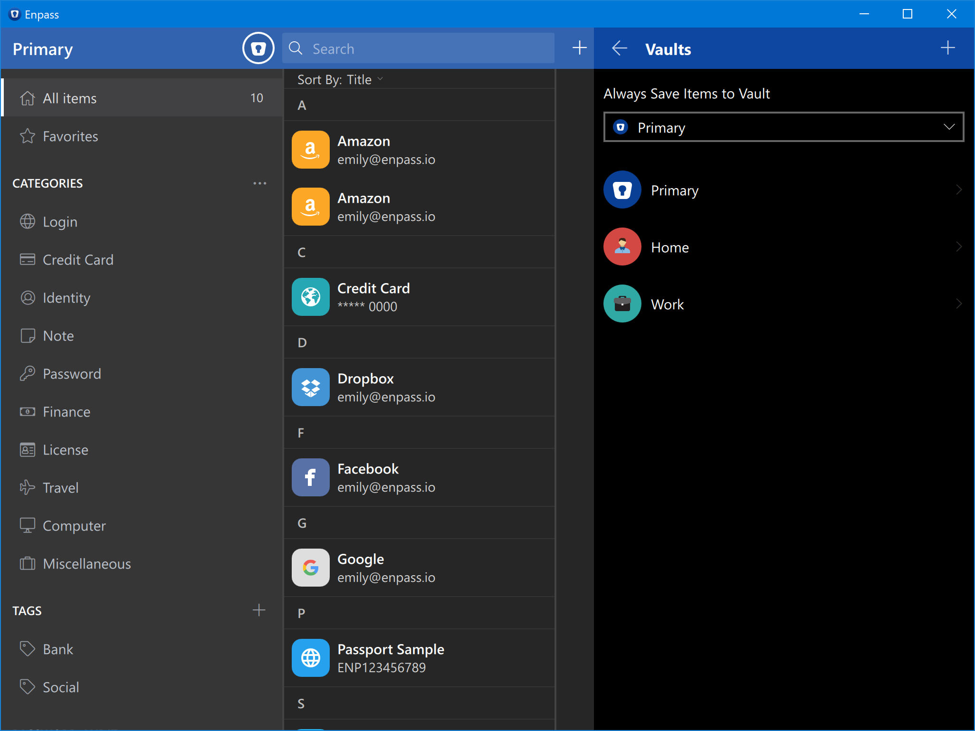Select the Social tag label

[61, 687]
